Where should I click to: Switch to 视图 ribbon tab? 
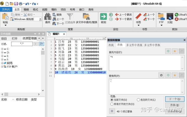(45, 10)
